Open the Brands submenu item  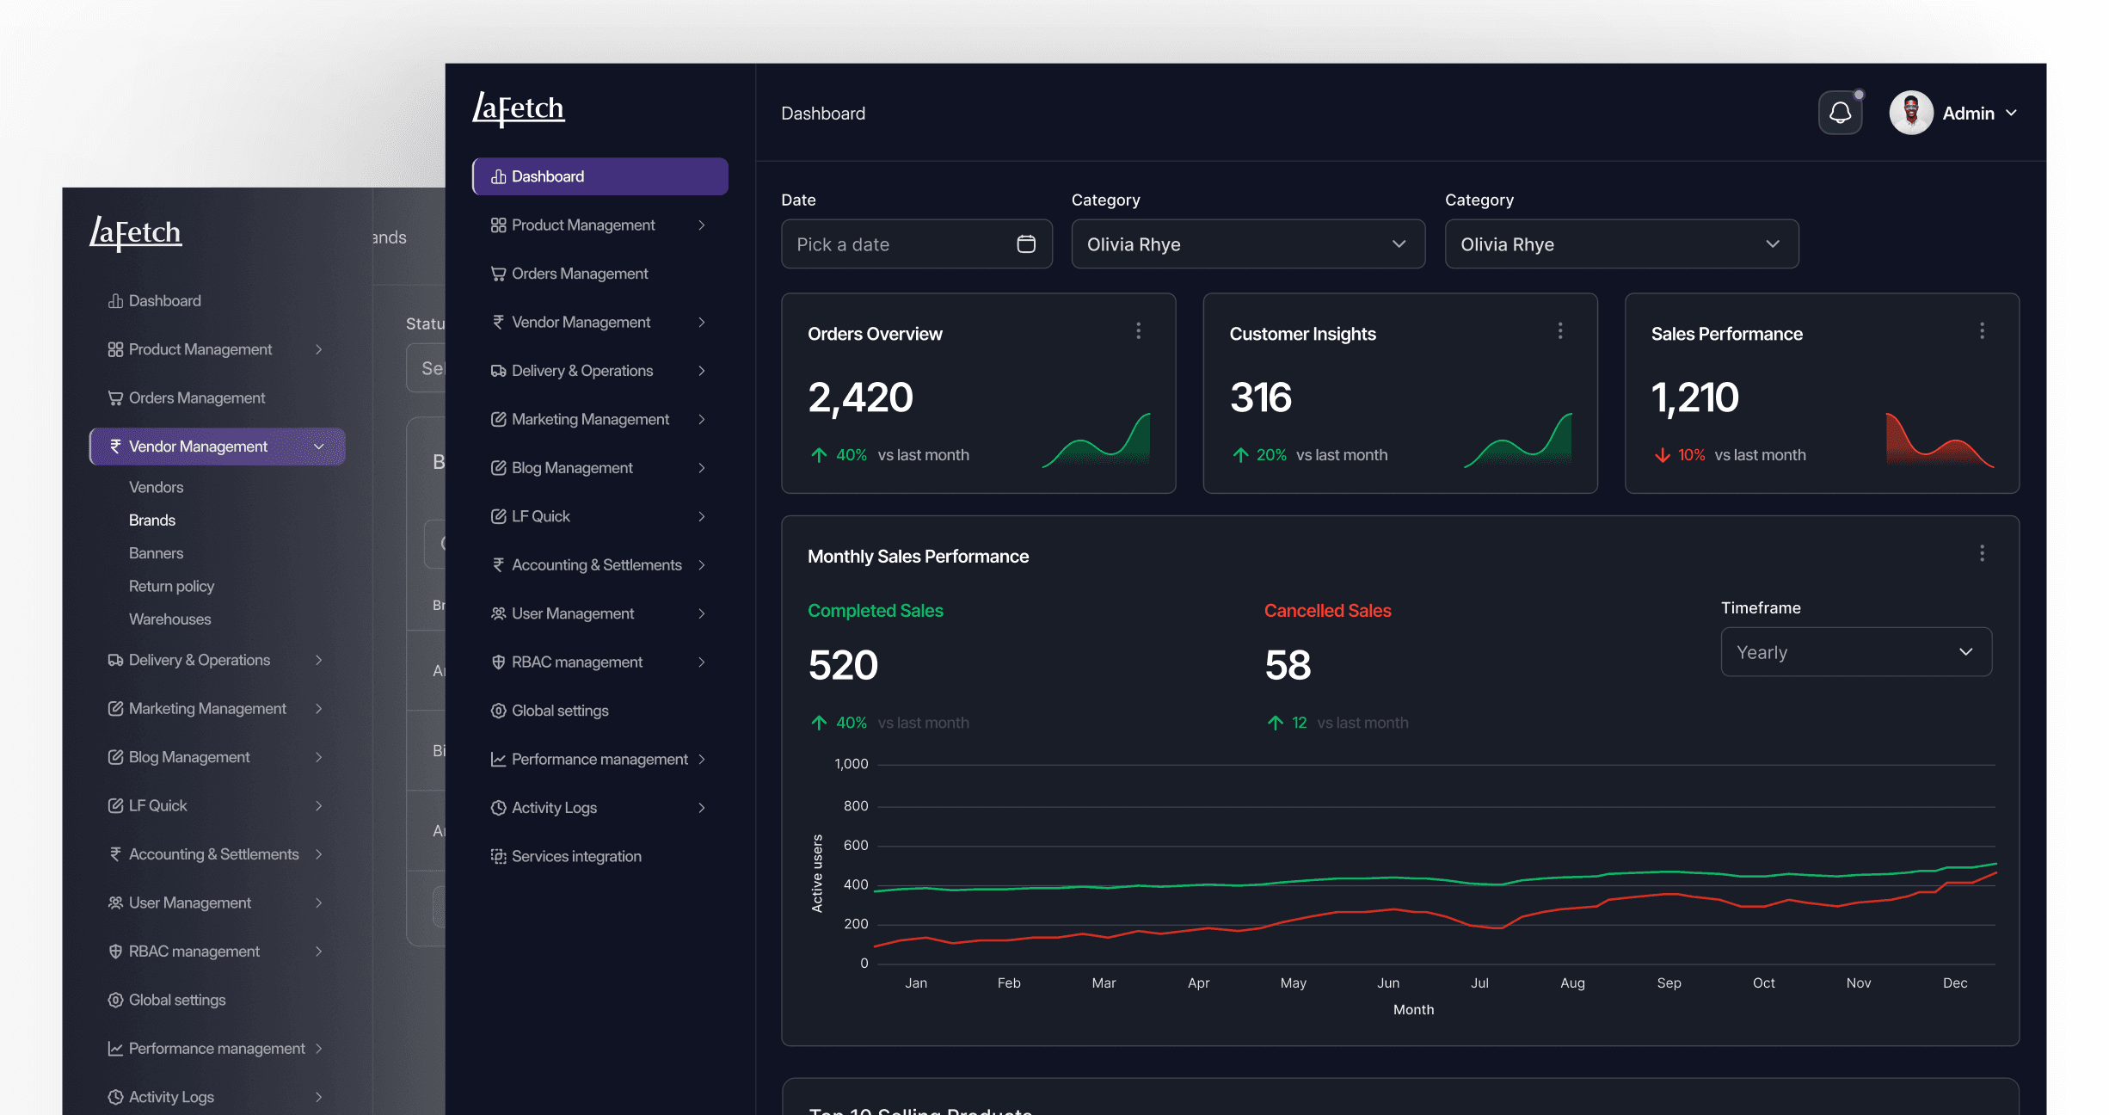click(x=152, y=521)
